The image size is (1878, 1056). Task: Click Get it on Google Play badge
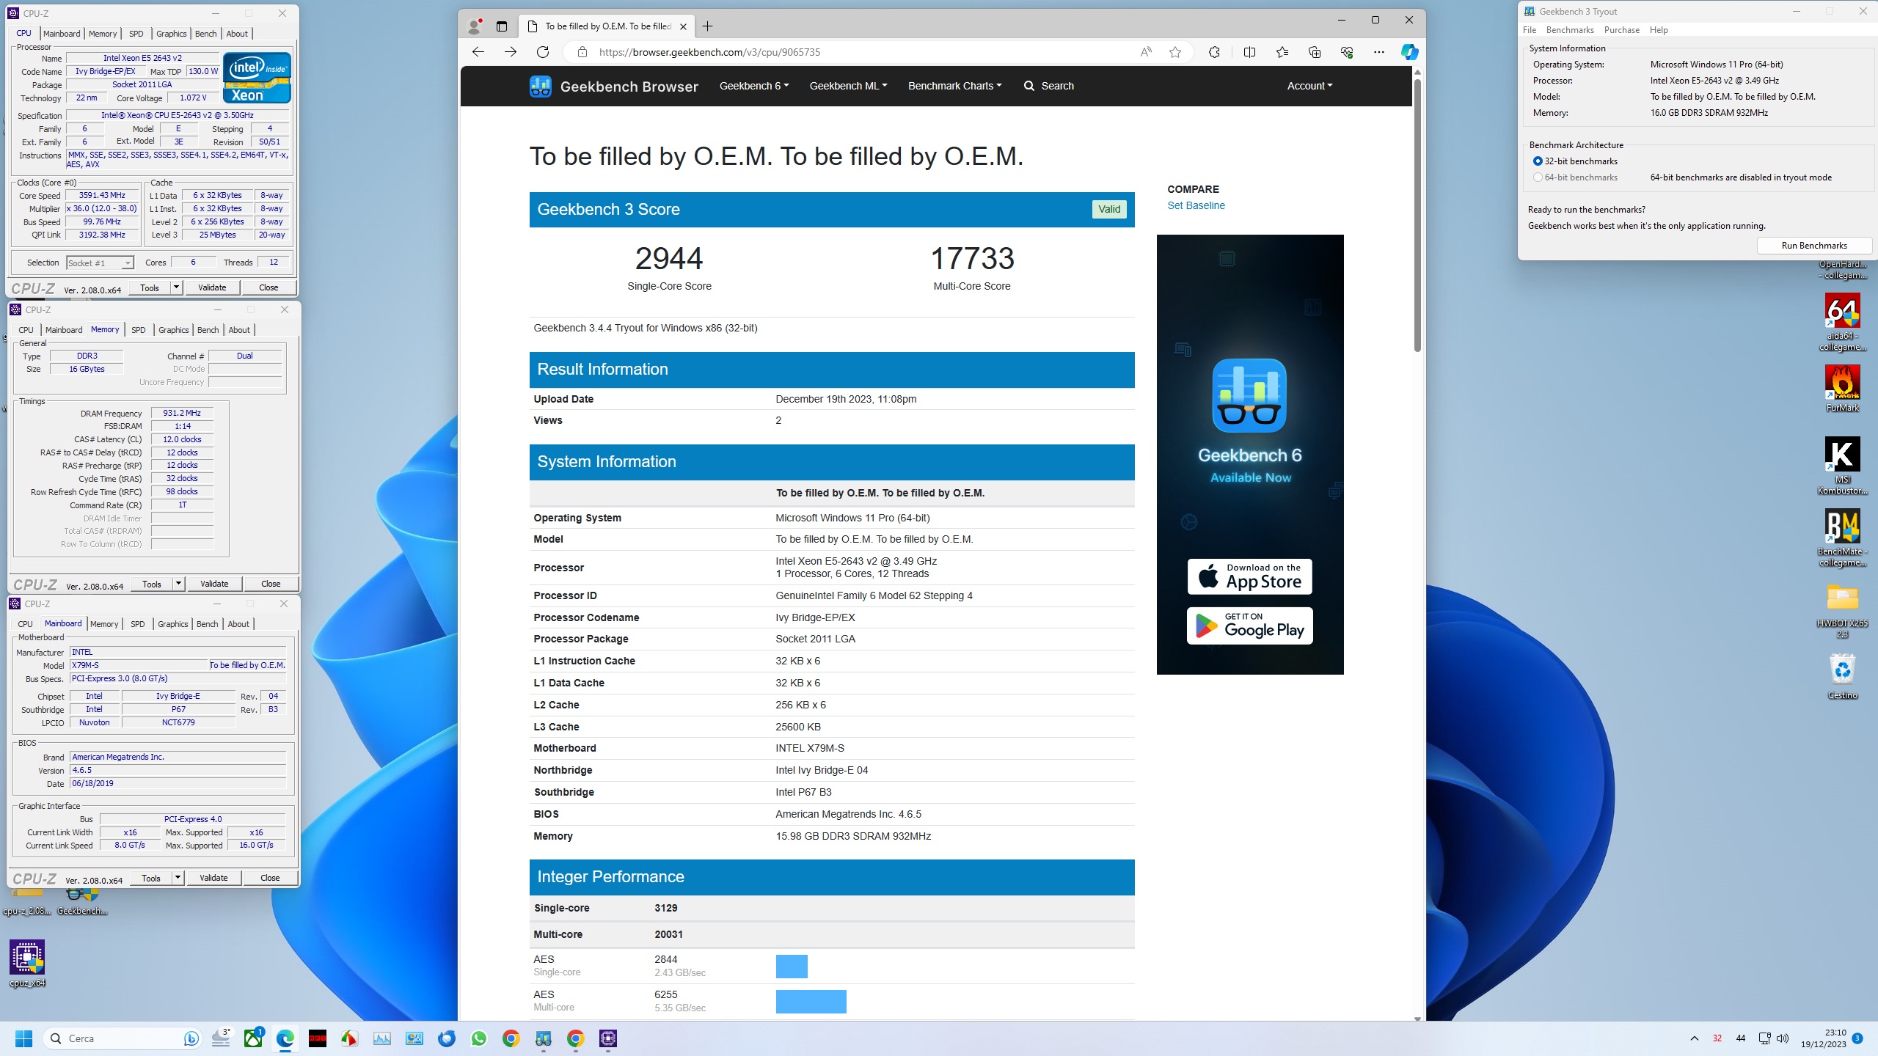1249,626
